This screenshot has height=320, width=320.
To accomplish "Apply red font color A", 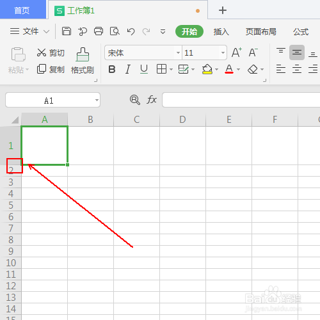I will [229, 69].
